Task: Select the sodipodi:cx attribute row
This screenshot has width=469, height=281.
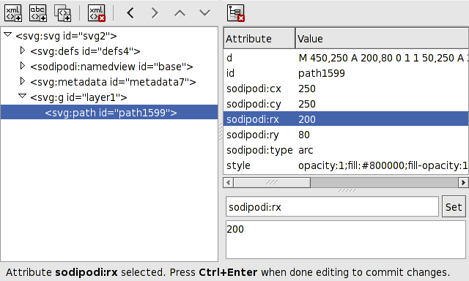Action: [x=346, y=89]
